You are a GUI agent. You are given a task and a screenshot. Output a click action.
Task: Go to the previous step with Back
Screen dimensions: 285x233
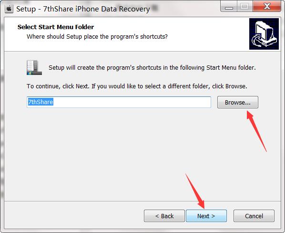coord(164,216)
